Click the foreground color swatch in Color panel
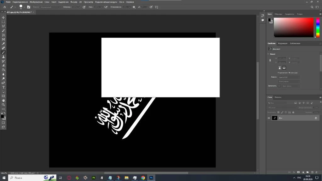The width and height of the screenshot is (322, 181). pos(269,20)
